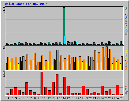Viewport: 129px width, 101px height.
Task: Click the red KBytes bar for day 30
Action: click(x=117, y=90)
